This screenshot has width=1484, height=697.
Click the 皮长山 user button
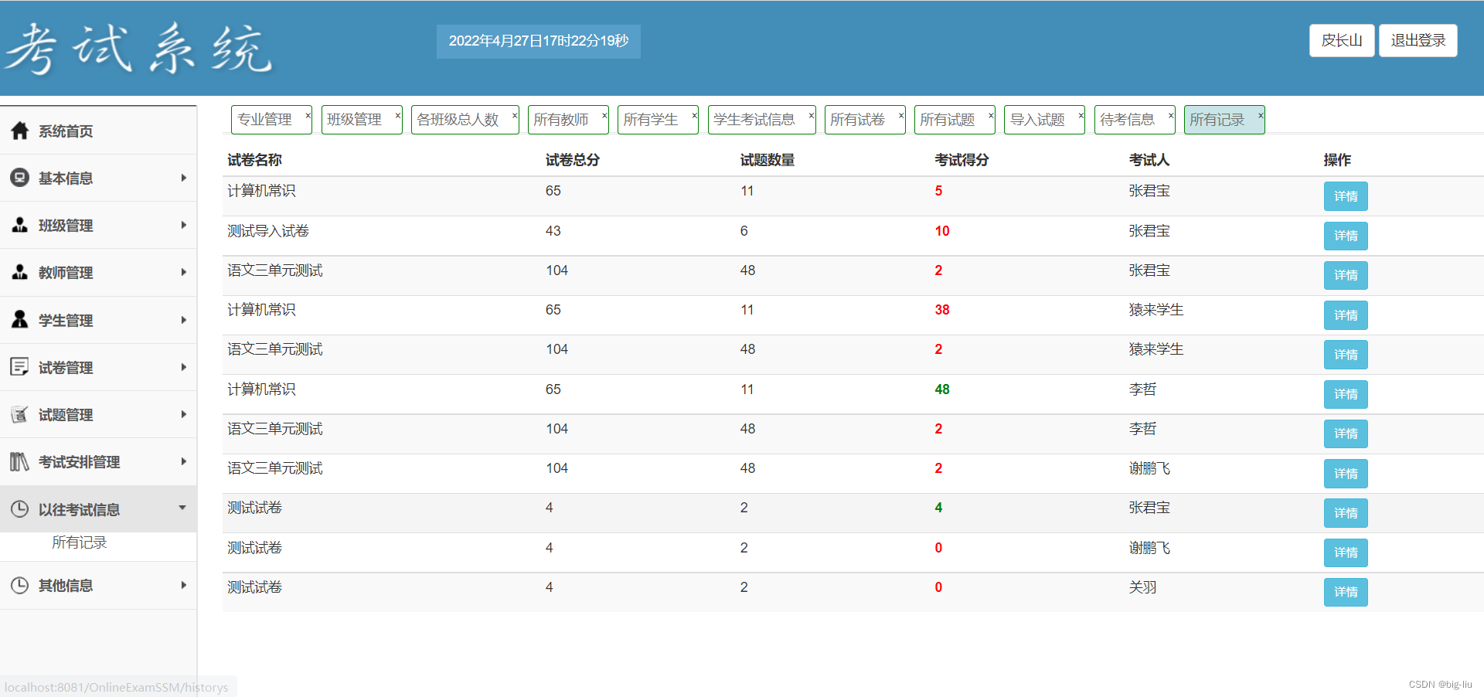[1342, 41]
